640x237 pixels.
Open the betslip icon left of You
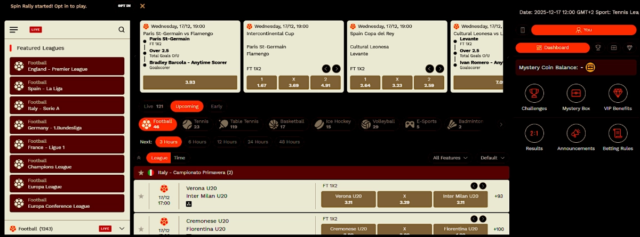[x=523, y=30]
